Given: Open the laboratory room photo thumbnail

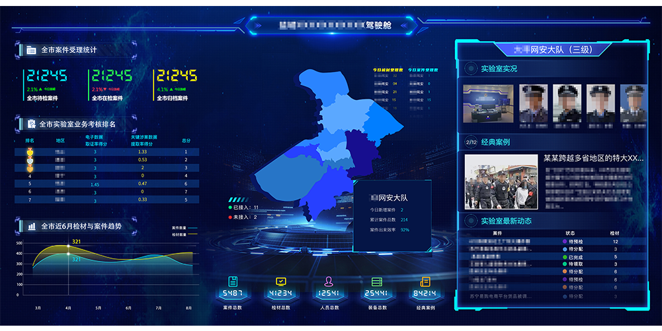Looking at the screenshot, I should (488, 103).
